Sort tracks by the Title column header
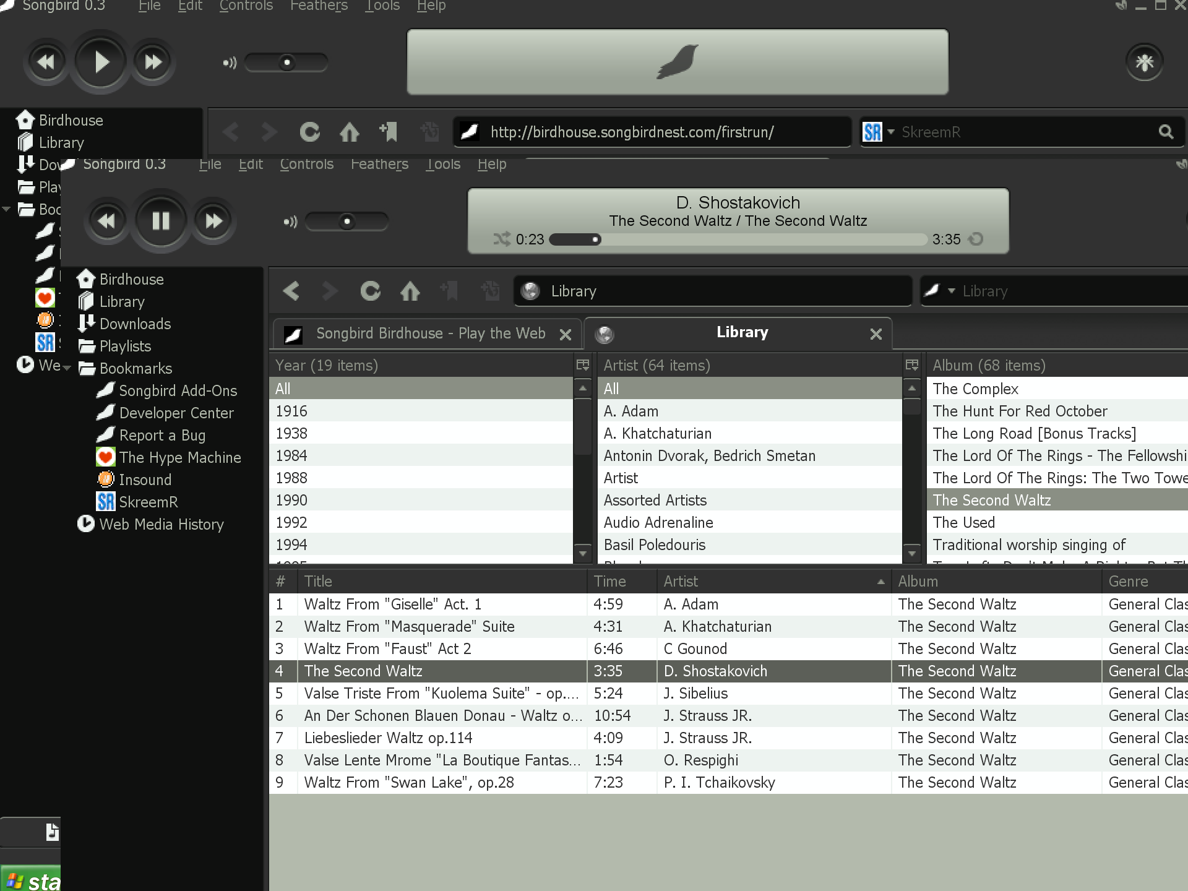 coord(442,582)
